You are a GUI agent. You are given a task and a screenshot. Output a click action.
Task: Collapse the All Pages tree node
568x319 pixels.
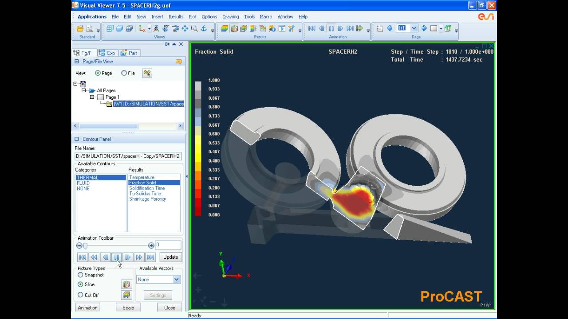(84, 90)
